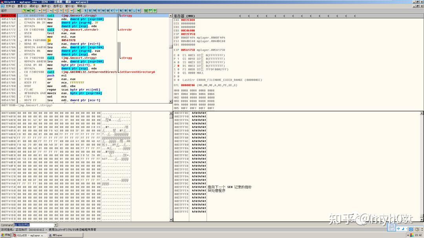The height and width of the screenshot is (238, 424).
Task: Click the Close program (X) toolbar icon
Action: coord(33,11)
